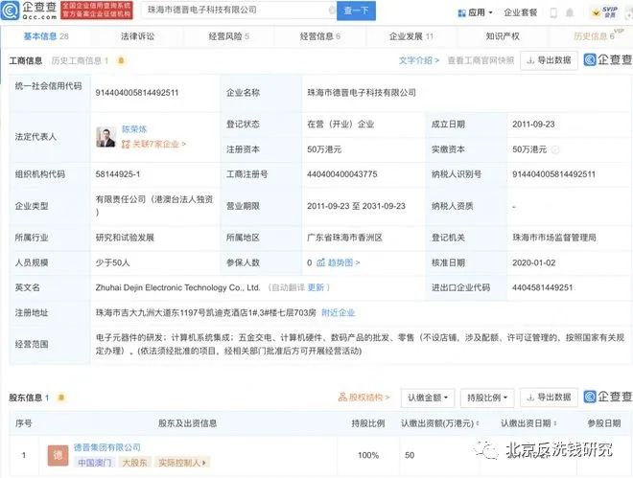Select 成立日期 2011-09-23
Screen dimensions: 633x478
pyautogui.click(x=533, y=125)
